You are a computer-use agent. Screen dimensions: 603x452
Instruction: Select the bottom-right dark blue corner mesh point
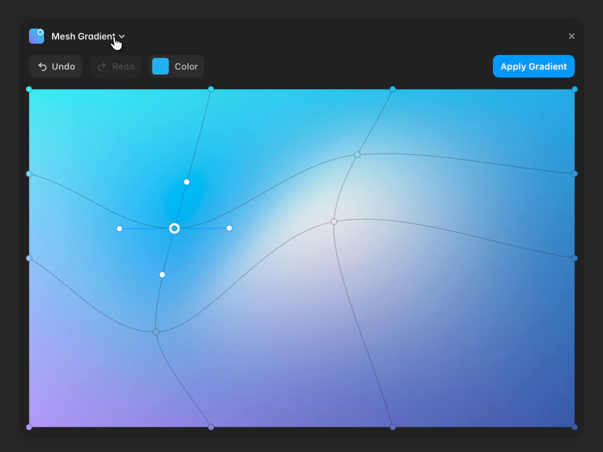575,427
